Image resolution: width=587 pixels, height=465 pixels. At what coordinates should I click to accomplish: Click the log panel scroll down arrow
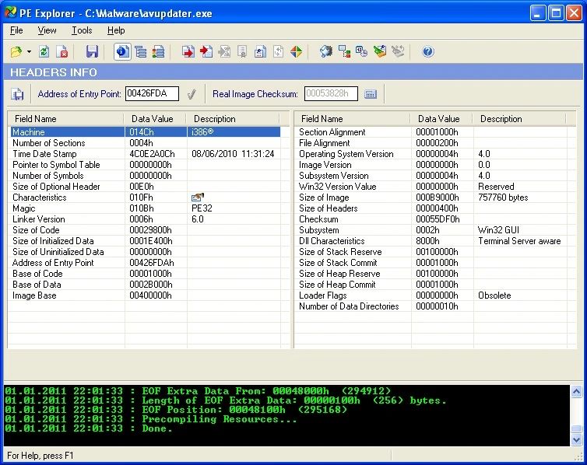[577, 439]
